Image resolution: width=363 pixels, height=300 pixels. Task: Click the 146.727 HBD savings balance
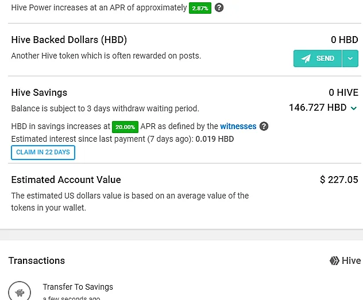click(x=318, y=107)
